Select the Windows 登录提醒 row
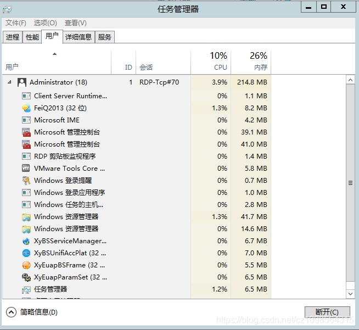The height and width of the screenshot is (330, 359). (x=137, y=181)
